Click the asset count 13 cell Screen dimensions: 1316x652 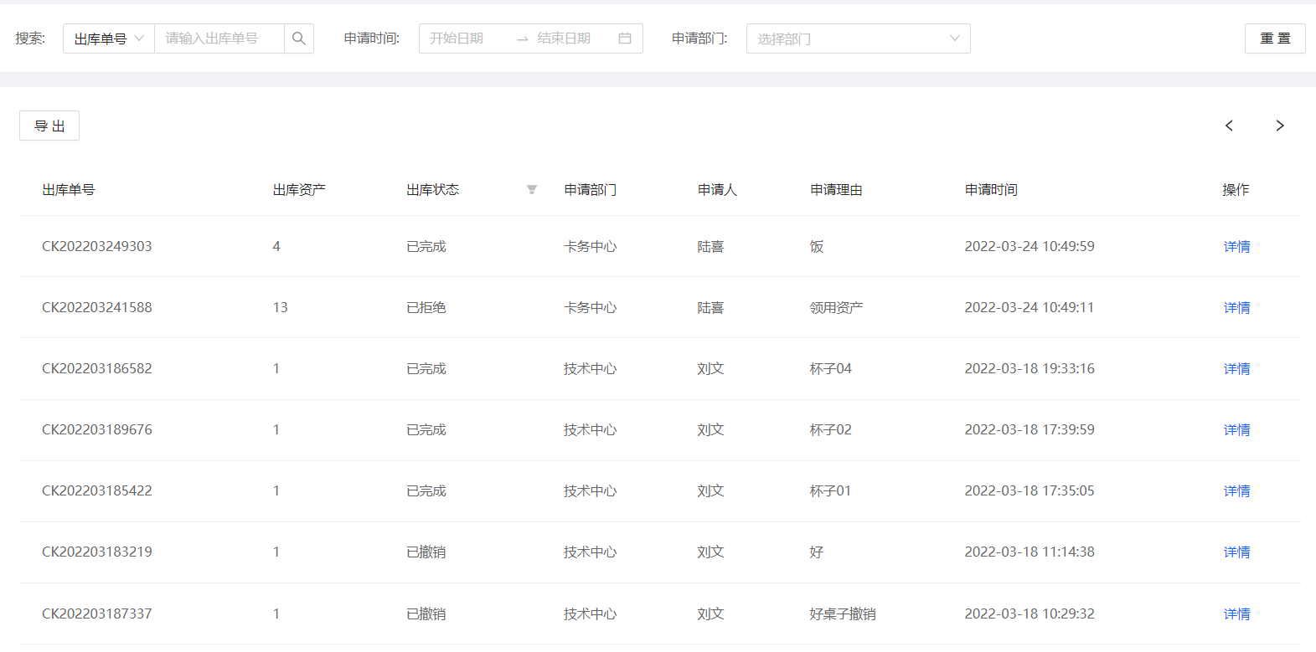[x=280, y=307]
